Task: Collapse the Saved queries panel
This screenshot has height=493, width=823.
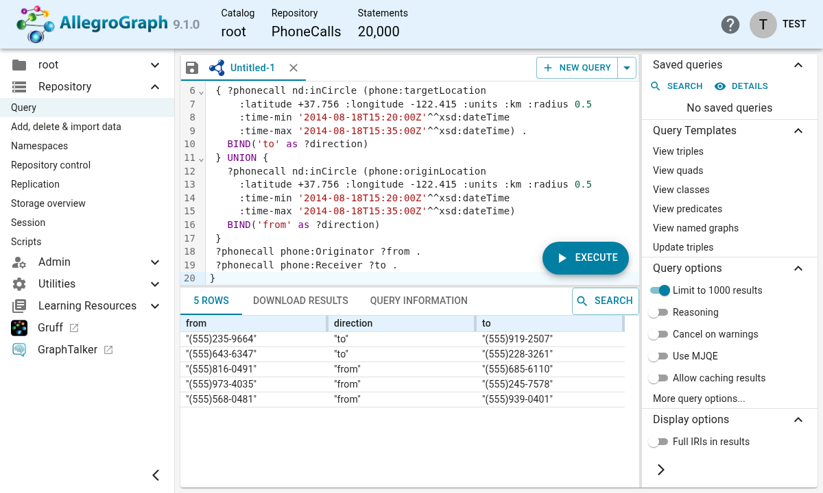Action: pos(798,65)
